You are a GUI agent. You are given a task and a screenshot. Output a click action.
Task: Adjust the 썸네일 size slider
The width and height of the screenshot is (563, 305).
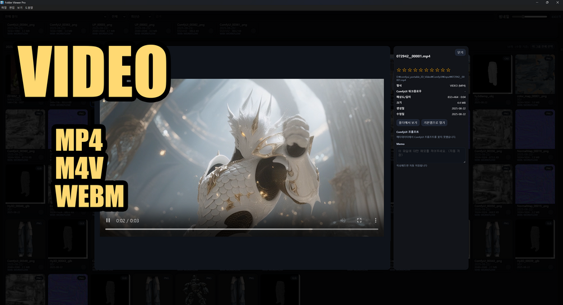tap(529, 16)
